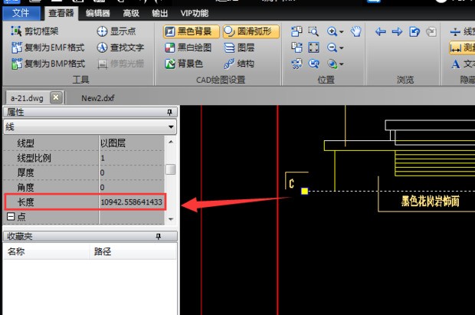
Task: Toggle the 显示点 option
Action: click(x=116, y=31)
